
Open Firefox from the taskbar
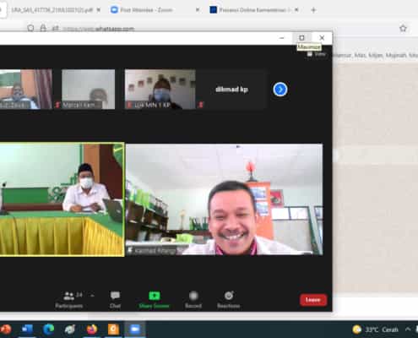92,329
